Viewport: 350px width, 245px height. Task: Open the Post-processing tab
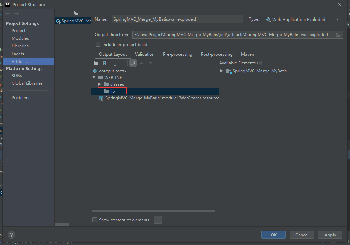tap(216, 54)
